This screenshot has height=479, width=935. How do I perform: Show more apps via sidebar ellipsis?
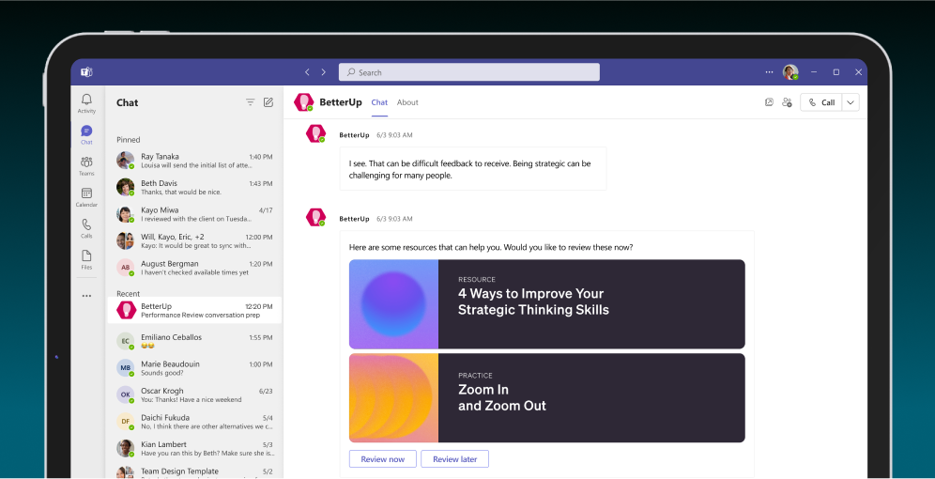pyautogui.click(x=86, y=296)
